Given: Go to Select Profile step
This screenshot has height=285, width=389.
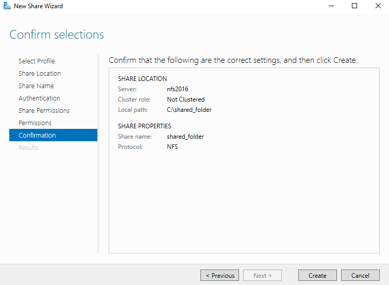Looking at the screenshot, I should point(37,61).
